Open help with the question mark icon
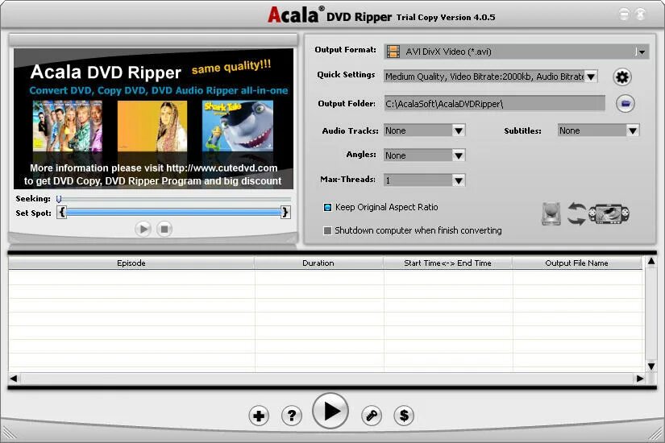This screenshot has height=443, width=665. coord(292,416)
